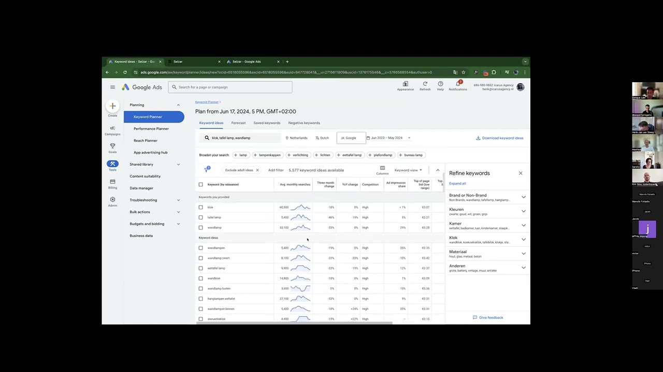
Task: Check the eettafel lamp keyword row
Action: tap(201, 268)
